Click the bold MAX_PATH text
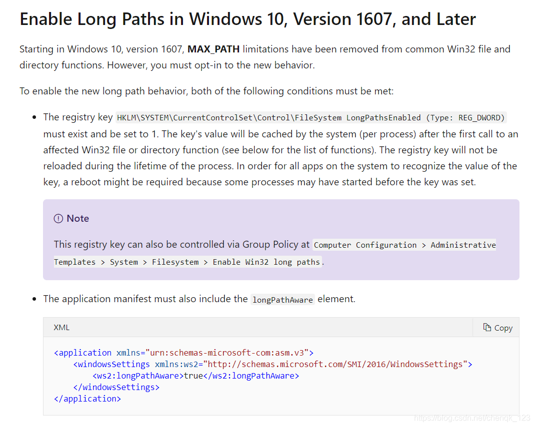This screenshot has height=427, width=535. click(x=212, y=49)
